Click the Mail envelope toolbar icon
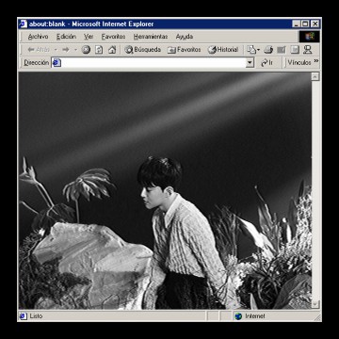This screenshot has height=339, width=339. 251,50
